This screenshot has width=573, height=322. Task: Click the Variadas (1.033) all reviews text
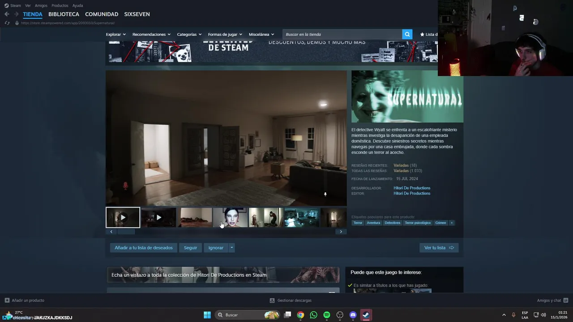(408, 171)
